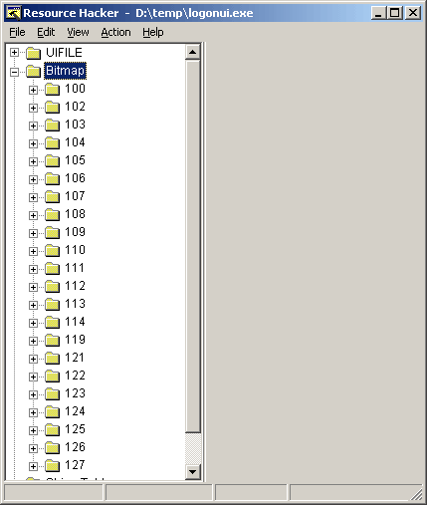
Task: Click the folder icon for 125
Action: [52, 429]
